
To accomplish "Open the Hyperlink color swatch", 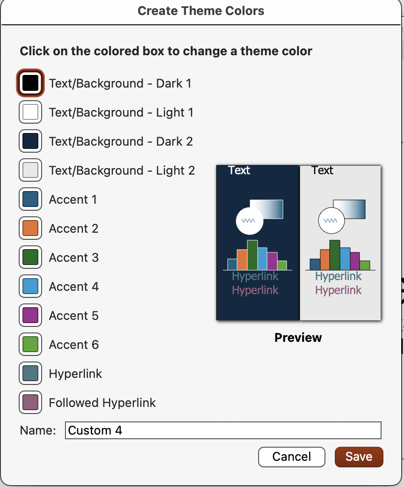I will 30,373.
